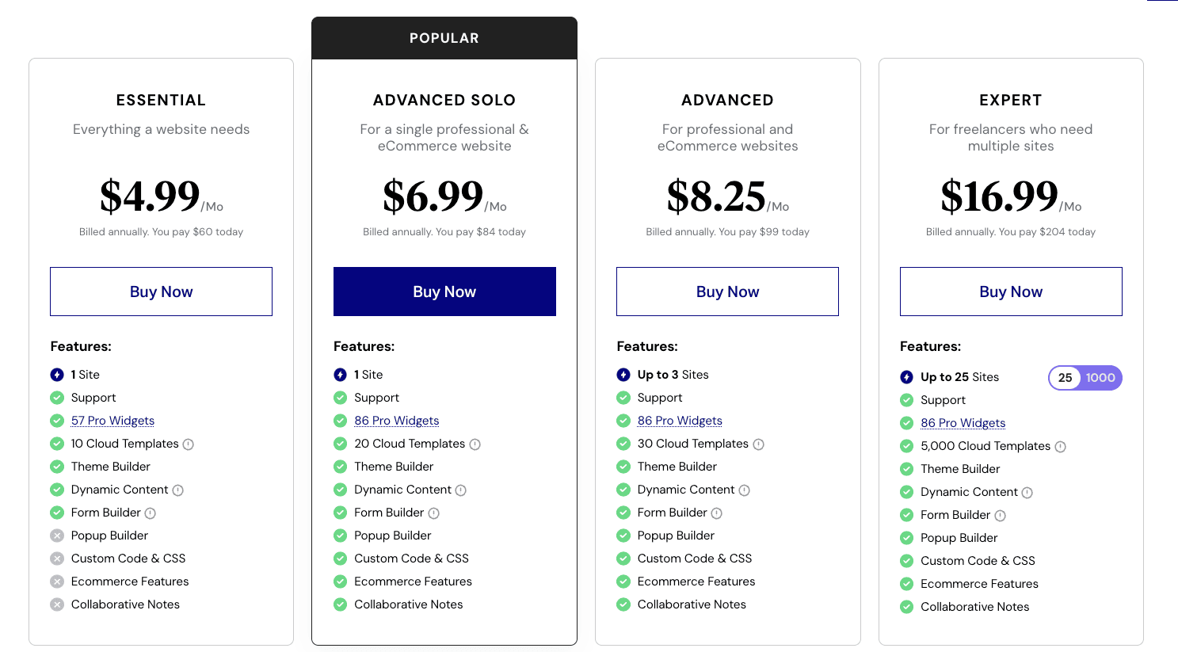Click the gray icon next to Collaborative Notes
This screenshot has width=1178, height=652.
tap(57, 604)
